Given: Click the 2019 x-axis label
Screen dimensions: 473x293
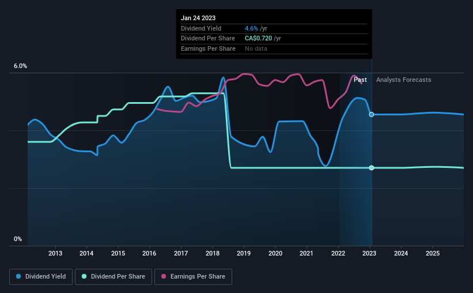Looking at the screenshot, I should point(244,253).
